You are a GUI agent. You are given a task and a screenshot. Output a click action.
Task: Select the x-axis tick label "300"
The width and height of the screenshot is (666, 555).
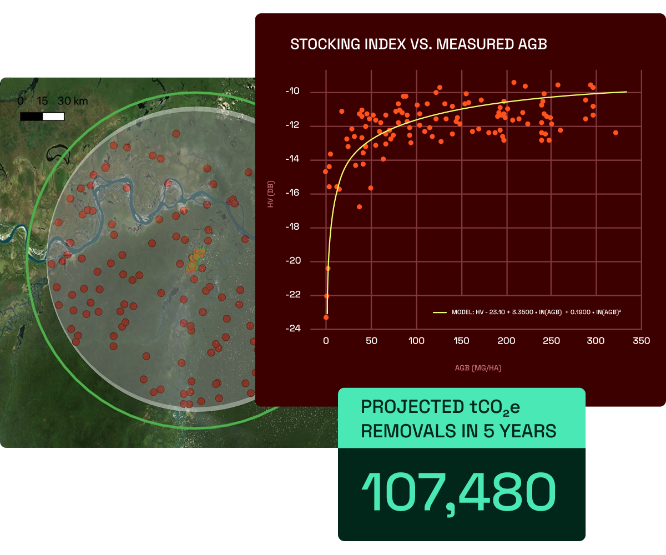click(596, 341)
